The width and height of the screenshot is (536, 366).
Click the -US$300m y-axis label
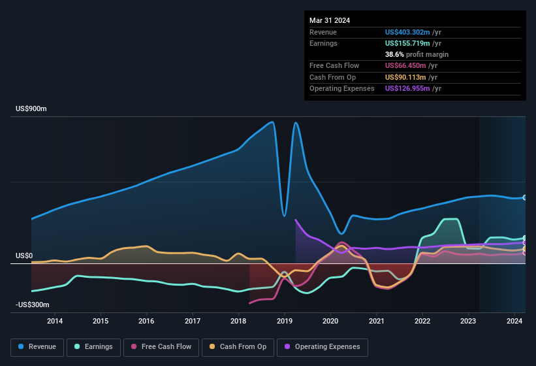[x=33, y=305]
